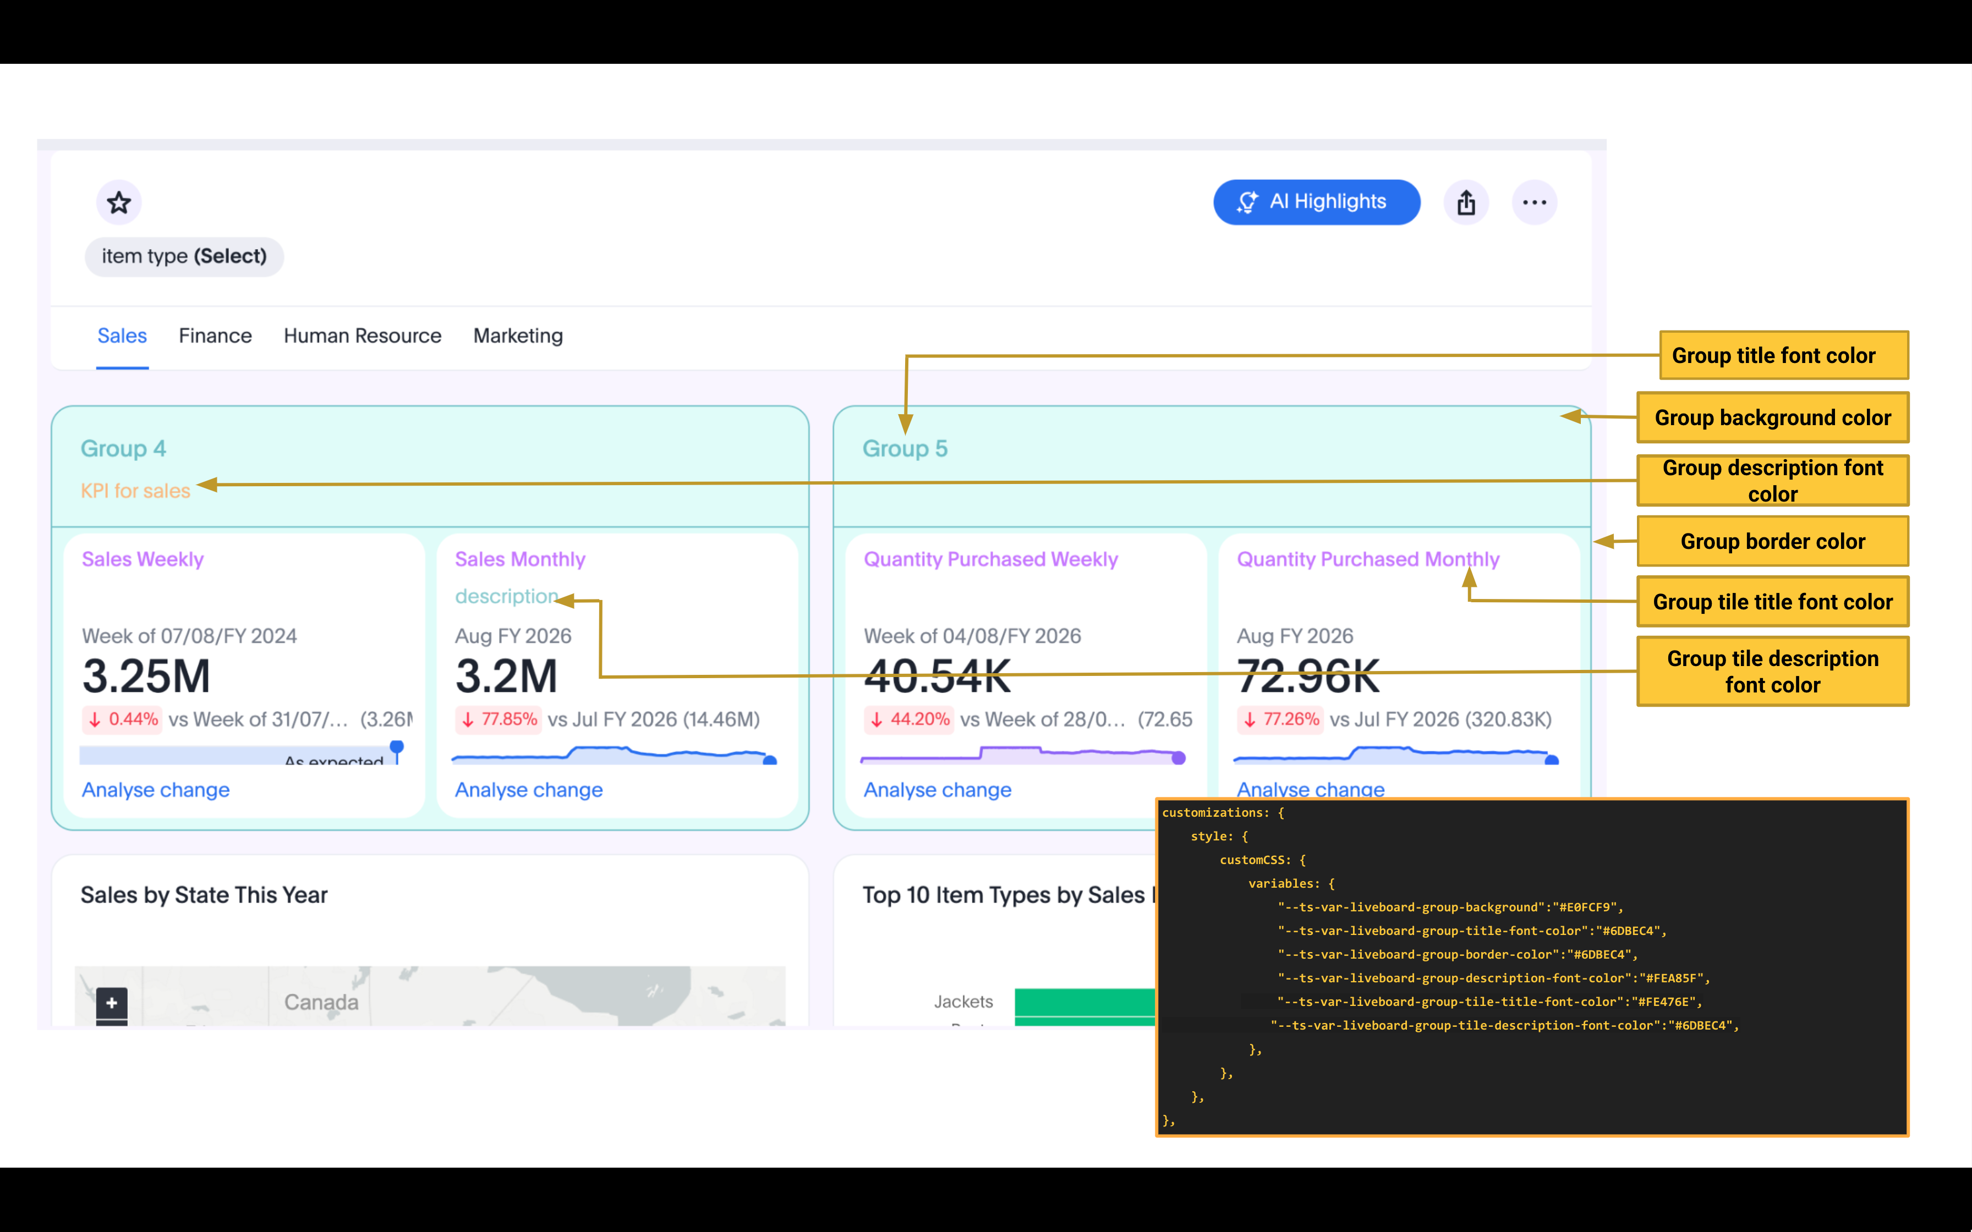Image resolution: width=1972 pixels, height=1232 pixels.
Task: Toggle the favorite star for this liveboard
Action: pyautogui.click(x=118, y=201)
